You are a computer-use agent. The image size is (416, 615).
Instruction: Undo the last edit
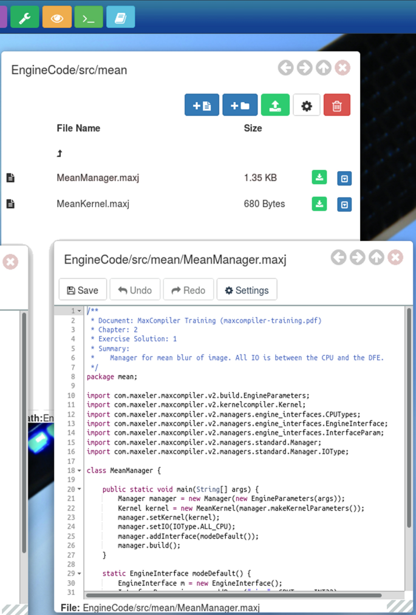pyautogui.click(x=135, y=290)
